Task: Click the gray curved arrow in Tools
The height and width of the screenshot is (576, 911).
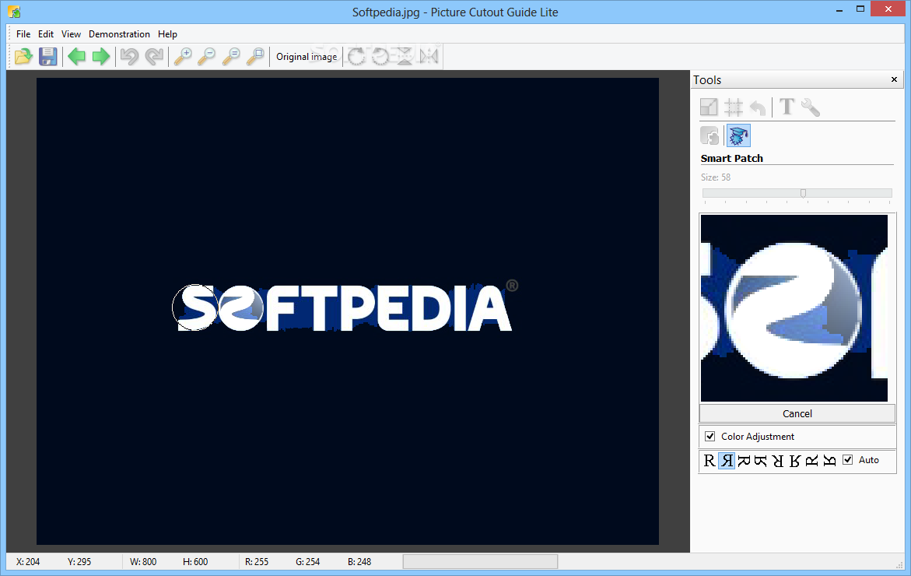Action: point(758,107)
